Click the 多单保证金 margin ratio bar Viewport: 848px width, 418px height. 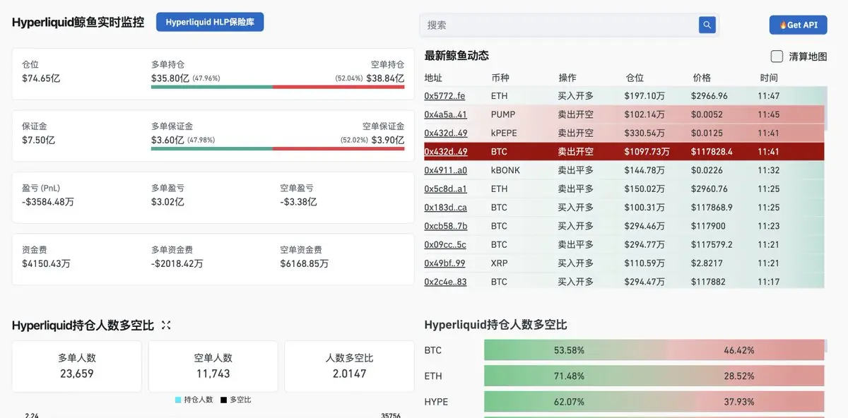pos(278,149)
